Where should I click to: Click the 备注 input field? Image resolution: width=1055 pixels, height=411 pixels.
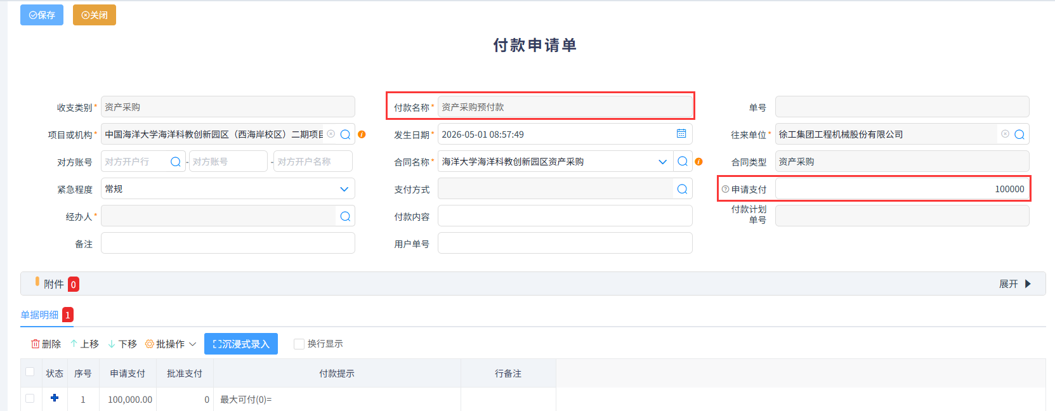click(x=228, y=244)
